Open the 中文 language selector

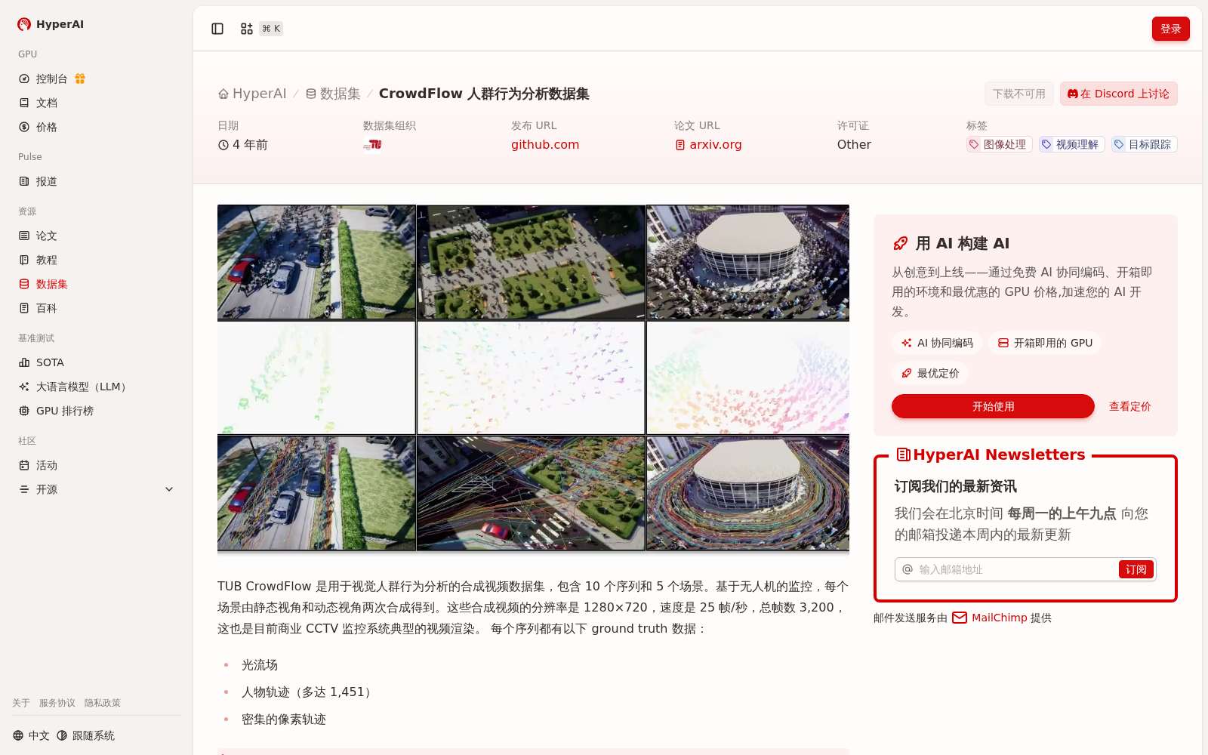click(x=31, y=735)
